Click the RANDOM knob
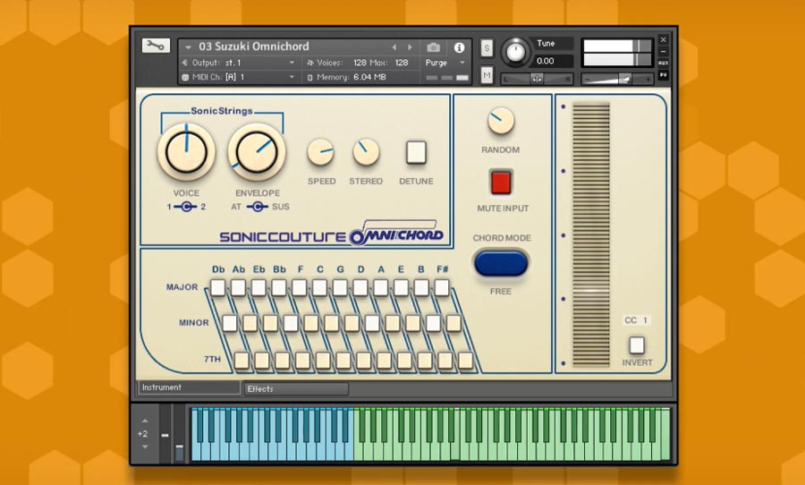The image size is (805, 485). [x=501, y=122]
